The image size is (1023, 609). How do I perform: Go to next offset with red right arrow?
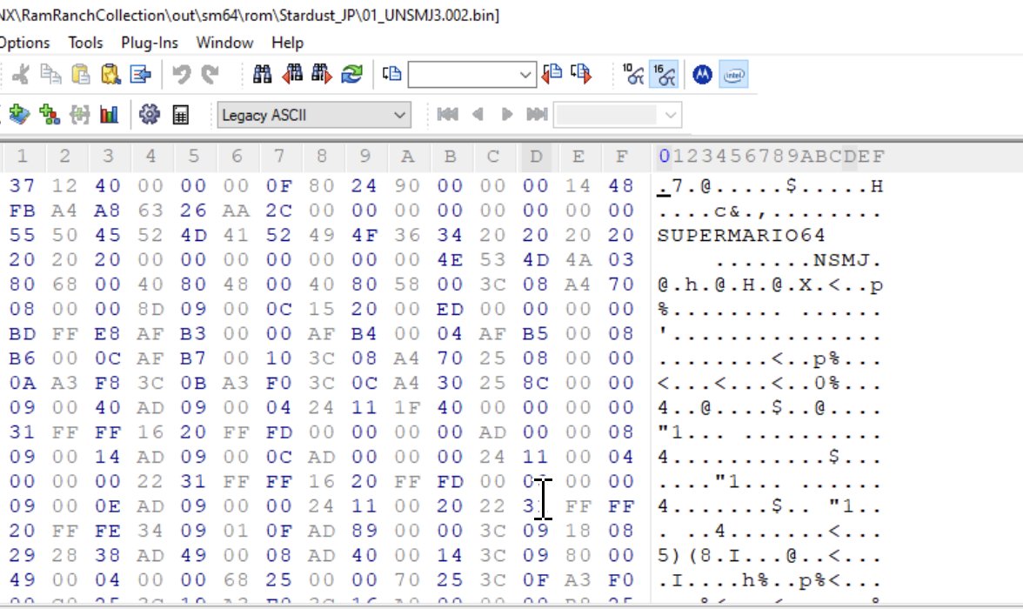click(x=581, y=75)
